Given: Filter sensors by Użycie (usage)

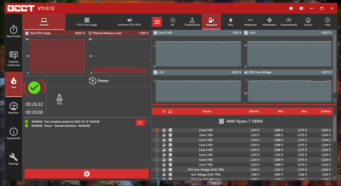Looking at the screenshot, I should coord(308,22).
